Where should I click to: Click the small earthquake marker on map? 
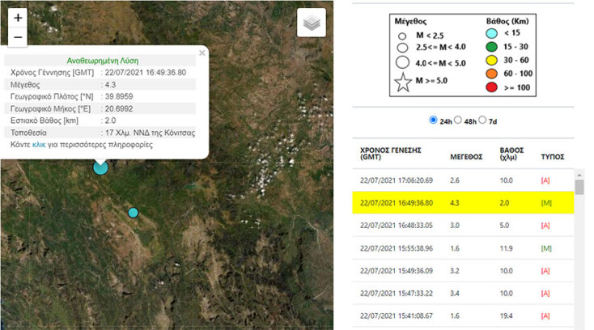[134, 213]
